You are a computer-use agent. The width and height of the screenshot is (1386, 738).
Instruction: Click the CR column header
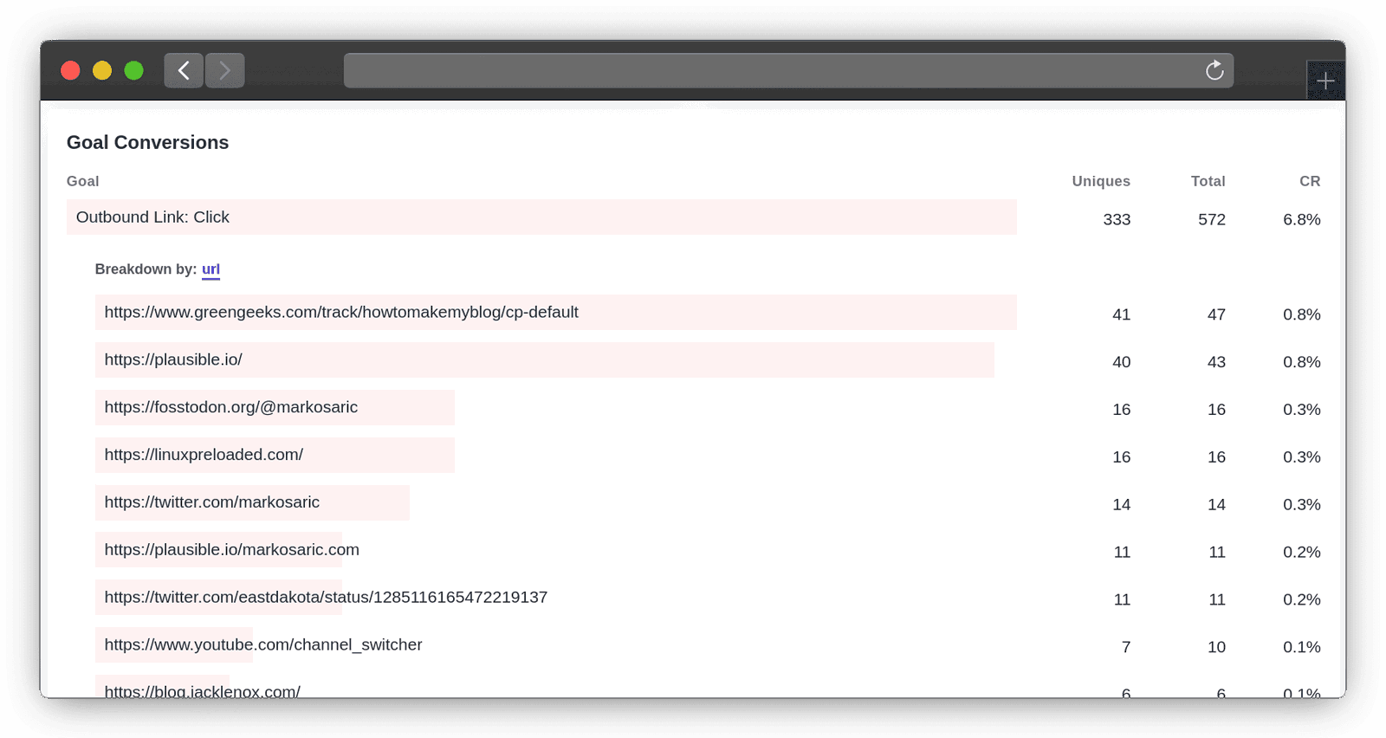pos(1309,181)
